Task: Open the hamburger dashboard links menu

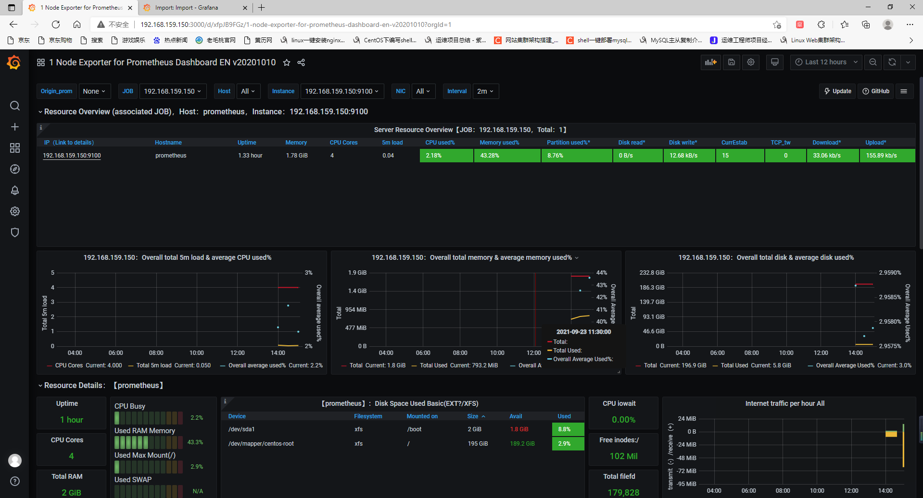Action: 904,91
